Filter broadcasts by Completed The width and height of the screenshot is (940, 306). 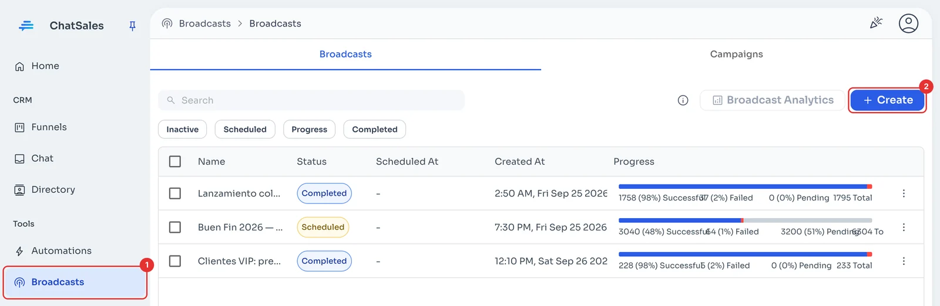pyautogui.click(x=375, y=130)
